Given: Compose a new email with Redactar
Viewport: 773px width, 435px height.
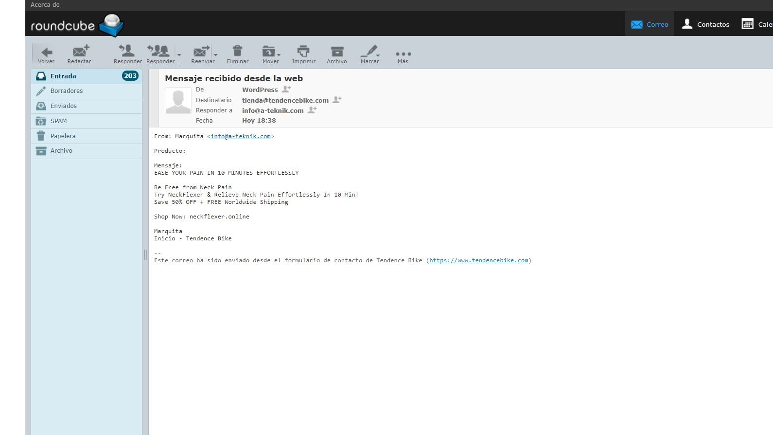Looking at the screenshot, I should coord(79,54).
